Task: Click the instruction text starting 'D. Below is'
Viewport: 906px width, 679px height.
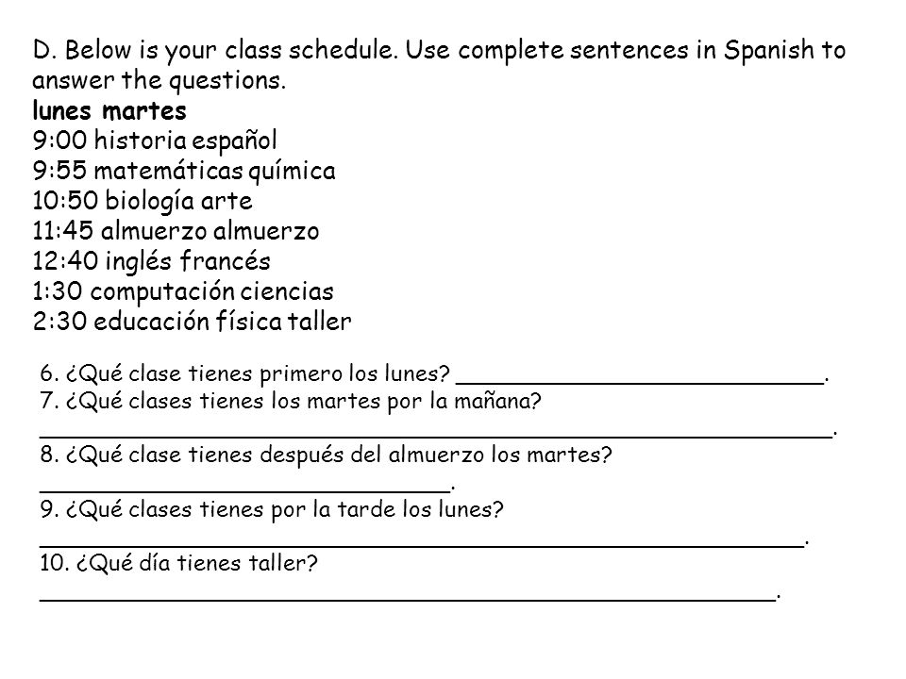Action: (439, 65)
